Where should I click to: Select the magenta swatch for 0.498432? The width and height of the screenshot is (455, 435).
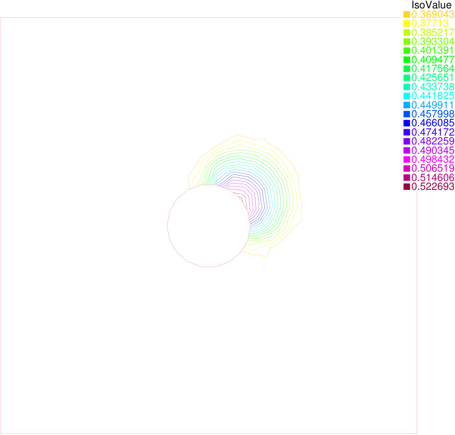(x=406, y=160)
